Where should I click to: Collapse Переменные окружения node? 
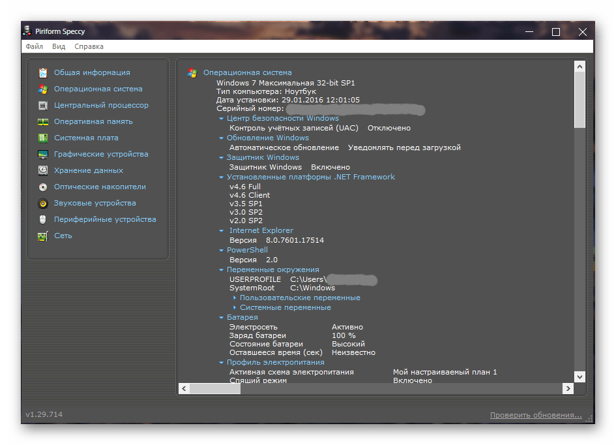pos(221,270)
